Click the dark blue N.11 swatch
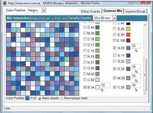The width and height of the screenshot is (153, 113). pyautogui.click(x=128, y=56)
